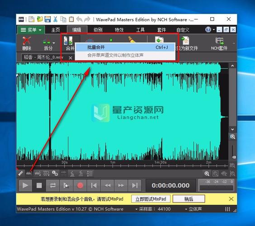
Task: Click the zoom in magnifier below waveform
Action: [207, 174]
